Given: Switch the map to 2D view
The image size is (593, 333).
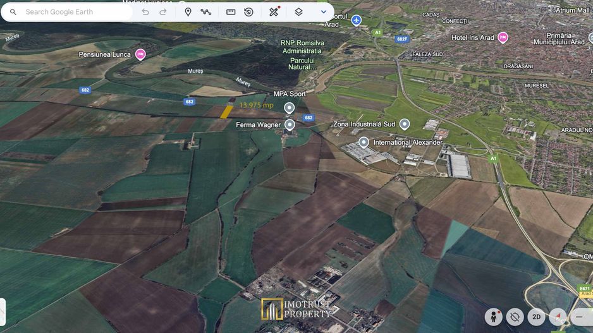Looking at the screenshot, I should point(536,317).
